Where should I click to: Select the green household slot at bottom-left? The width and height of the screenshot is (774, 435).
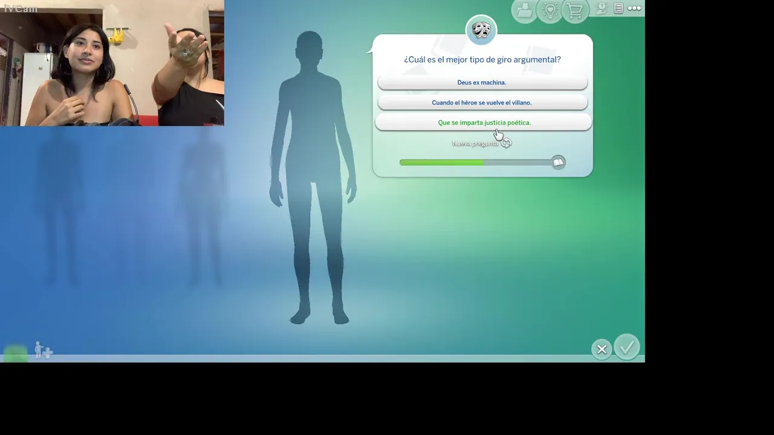tap(16, 353)
